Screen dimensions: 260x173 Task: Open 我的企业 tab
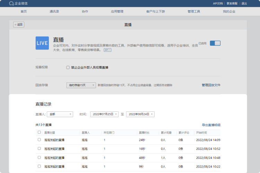[x=229, y=11]
